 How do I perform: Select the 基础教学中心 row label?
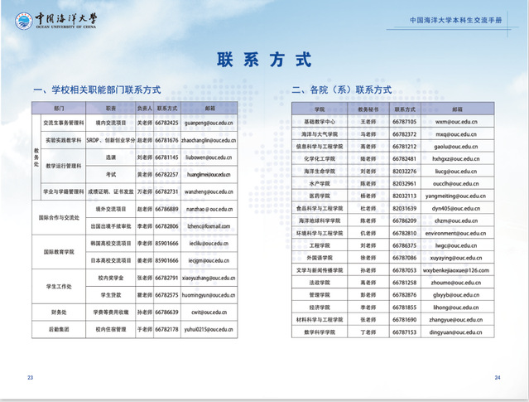[319, 121]
